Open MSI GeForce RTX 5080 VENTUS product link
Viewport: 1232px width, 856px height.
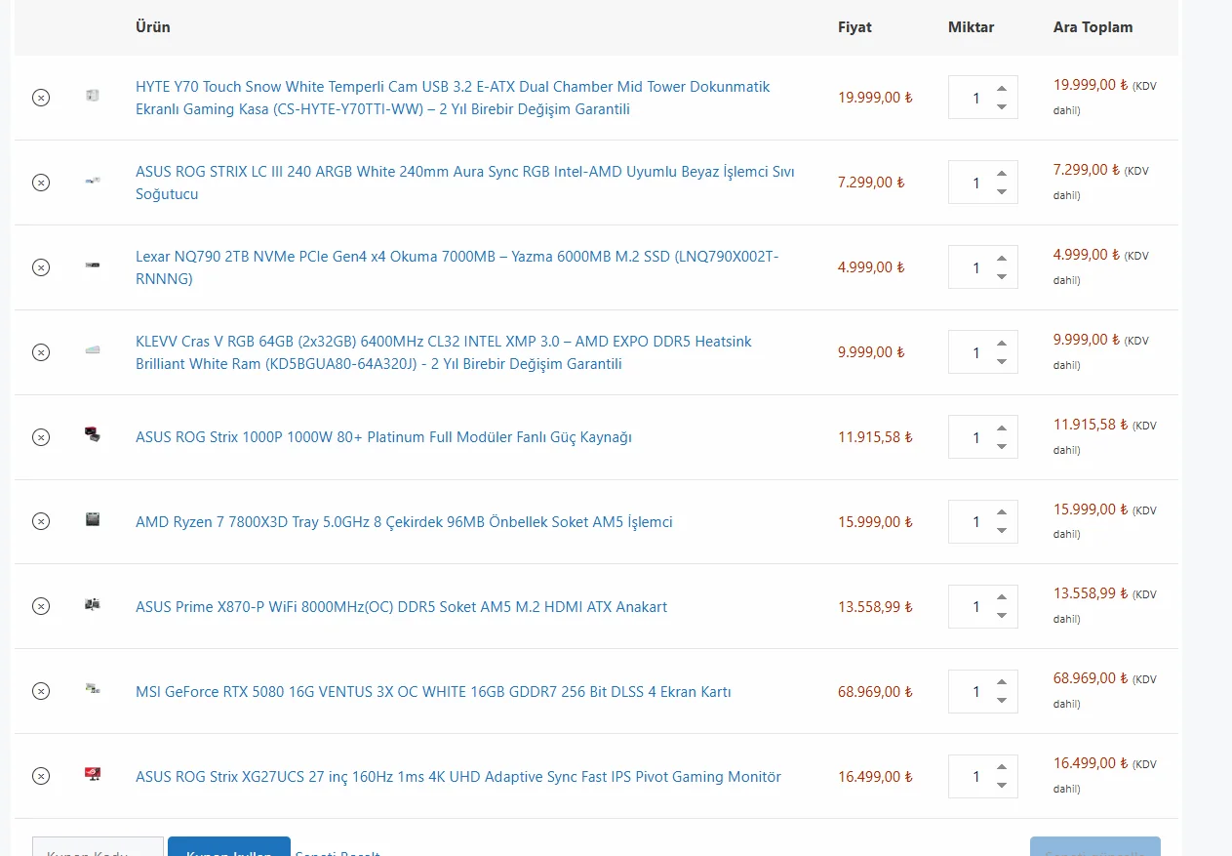coord(433,692)
